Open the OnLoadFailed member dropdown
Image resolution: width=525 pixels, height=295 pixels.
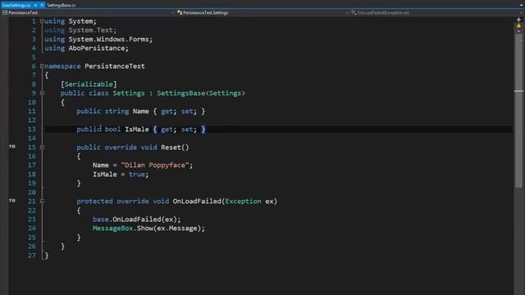[436, 13]
